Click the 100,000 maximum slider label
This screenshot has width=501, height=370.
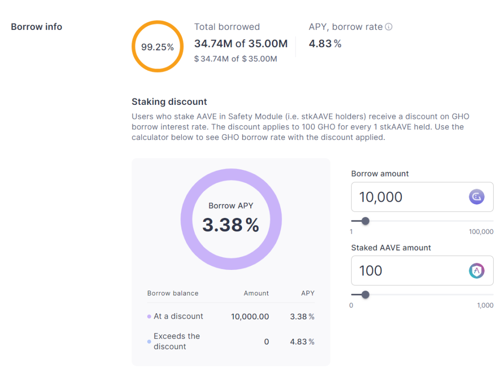click(481, 231)
